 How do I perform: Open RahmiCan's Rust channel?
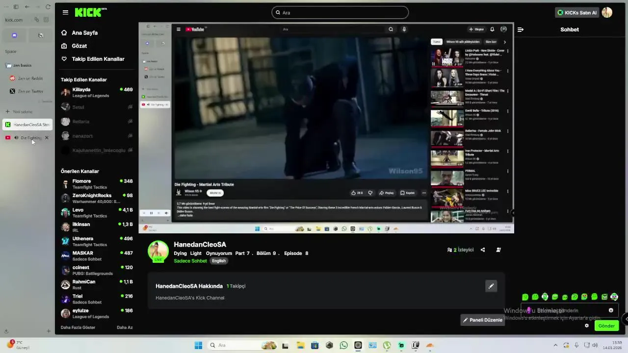[97, 284]
